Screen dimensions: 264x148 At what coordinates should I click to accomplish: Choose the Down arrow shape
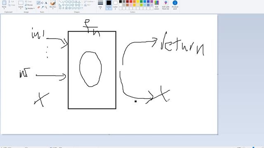pyautogui.click(x=60, y=8)
